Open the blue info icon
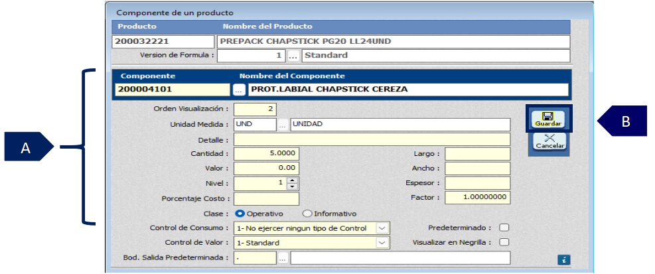 [x=563, y=260]
